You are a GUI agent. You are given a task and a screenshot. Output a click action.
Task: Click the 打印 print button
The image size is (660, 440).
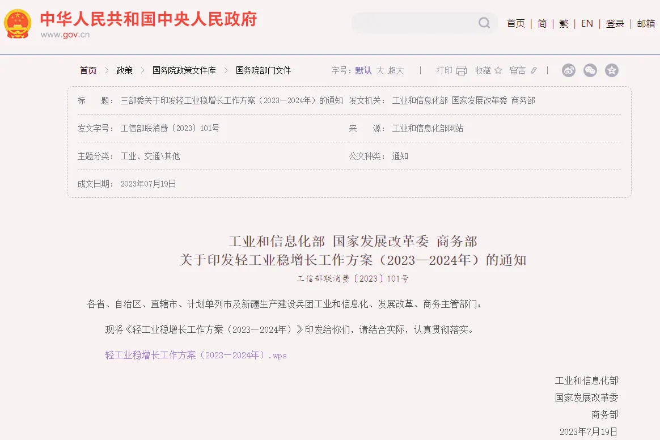[x=444, y=70]
